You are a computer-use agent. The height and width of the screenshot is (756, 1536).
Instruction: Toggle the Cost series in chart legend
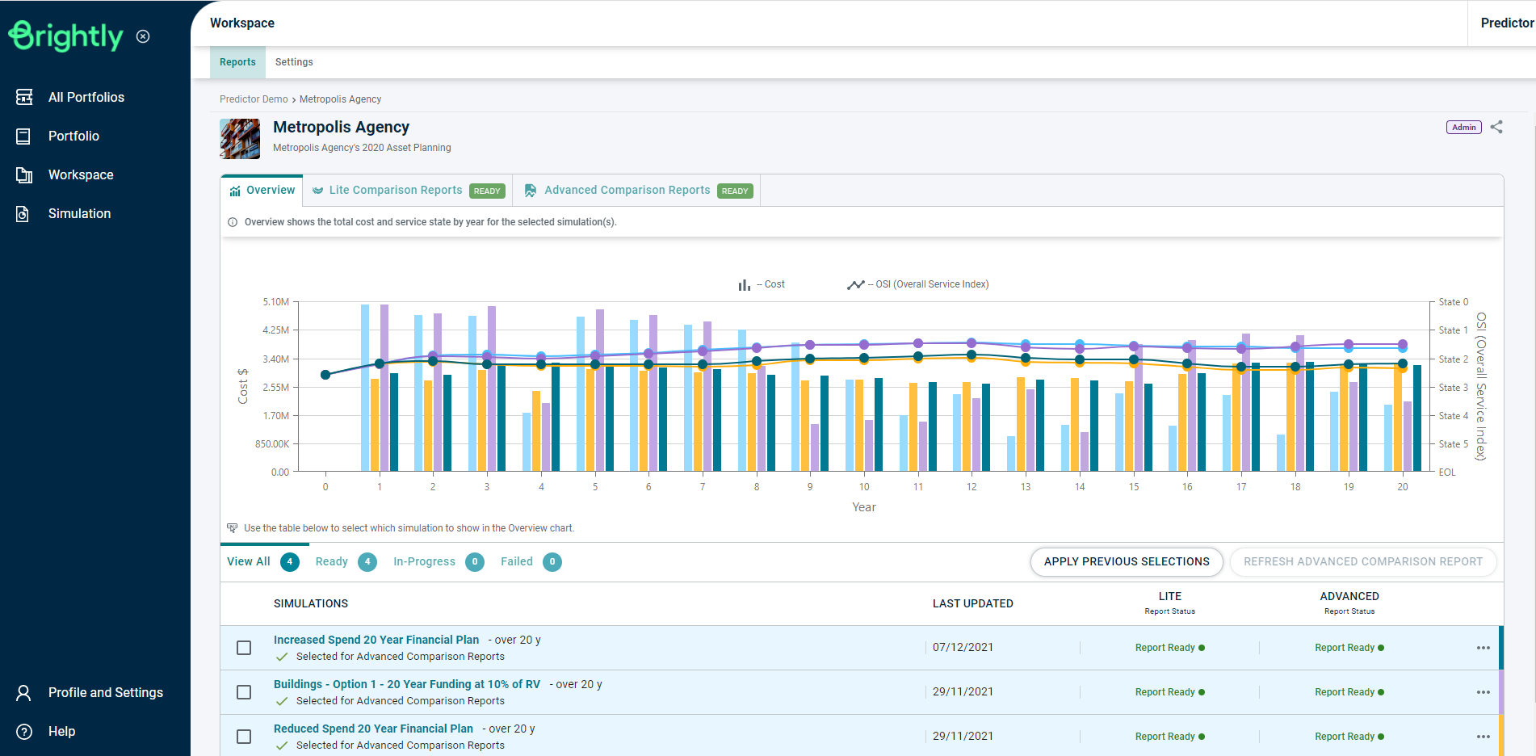coord(762,284)
